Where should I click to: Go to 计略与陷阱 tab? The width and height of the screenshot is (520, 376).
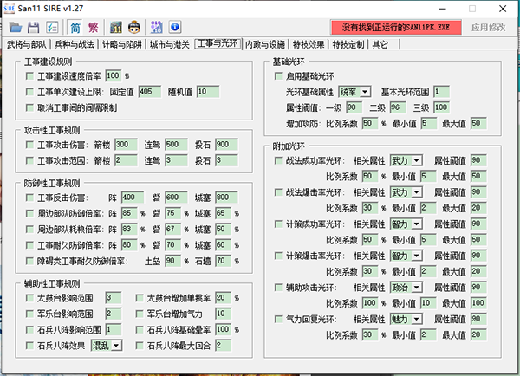coord(122,44)
